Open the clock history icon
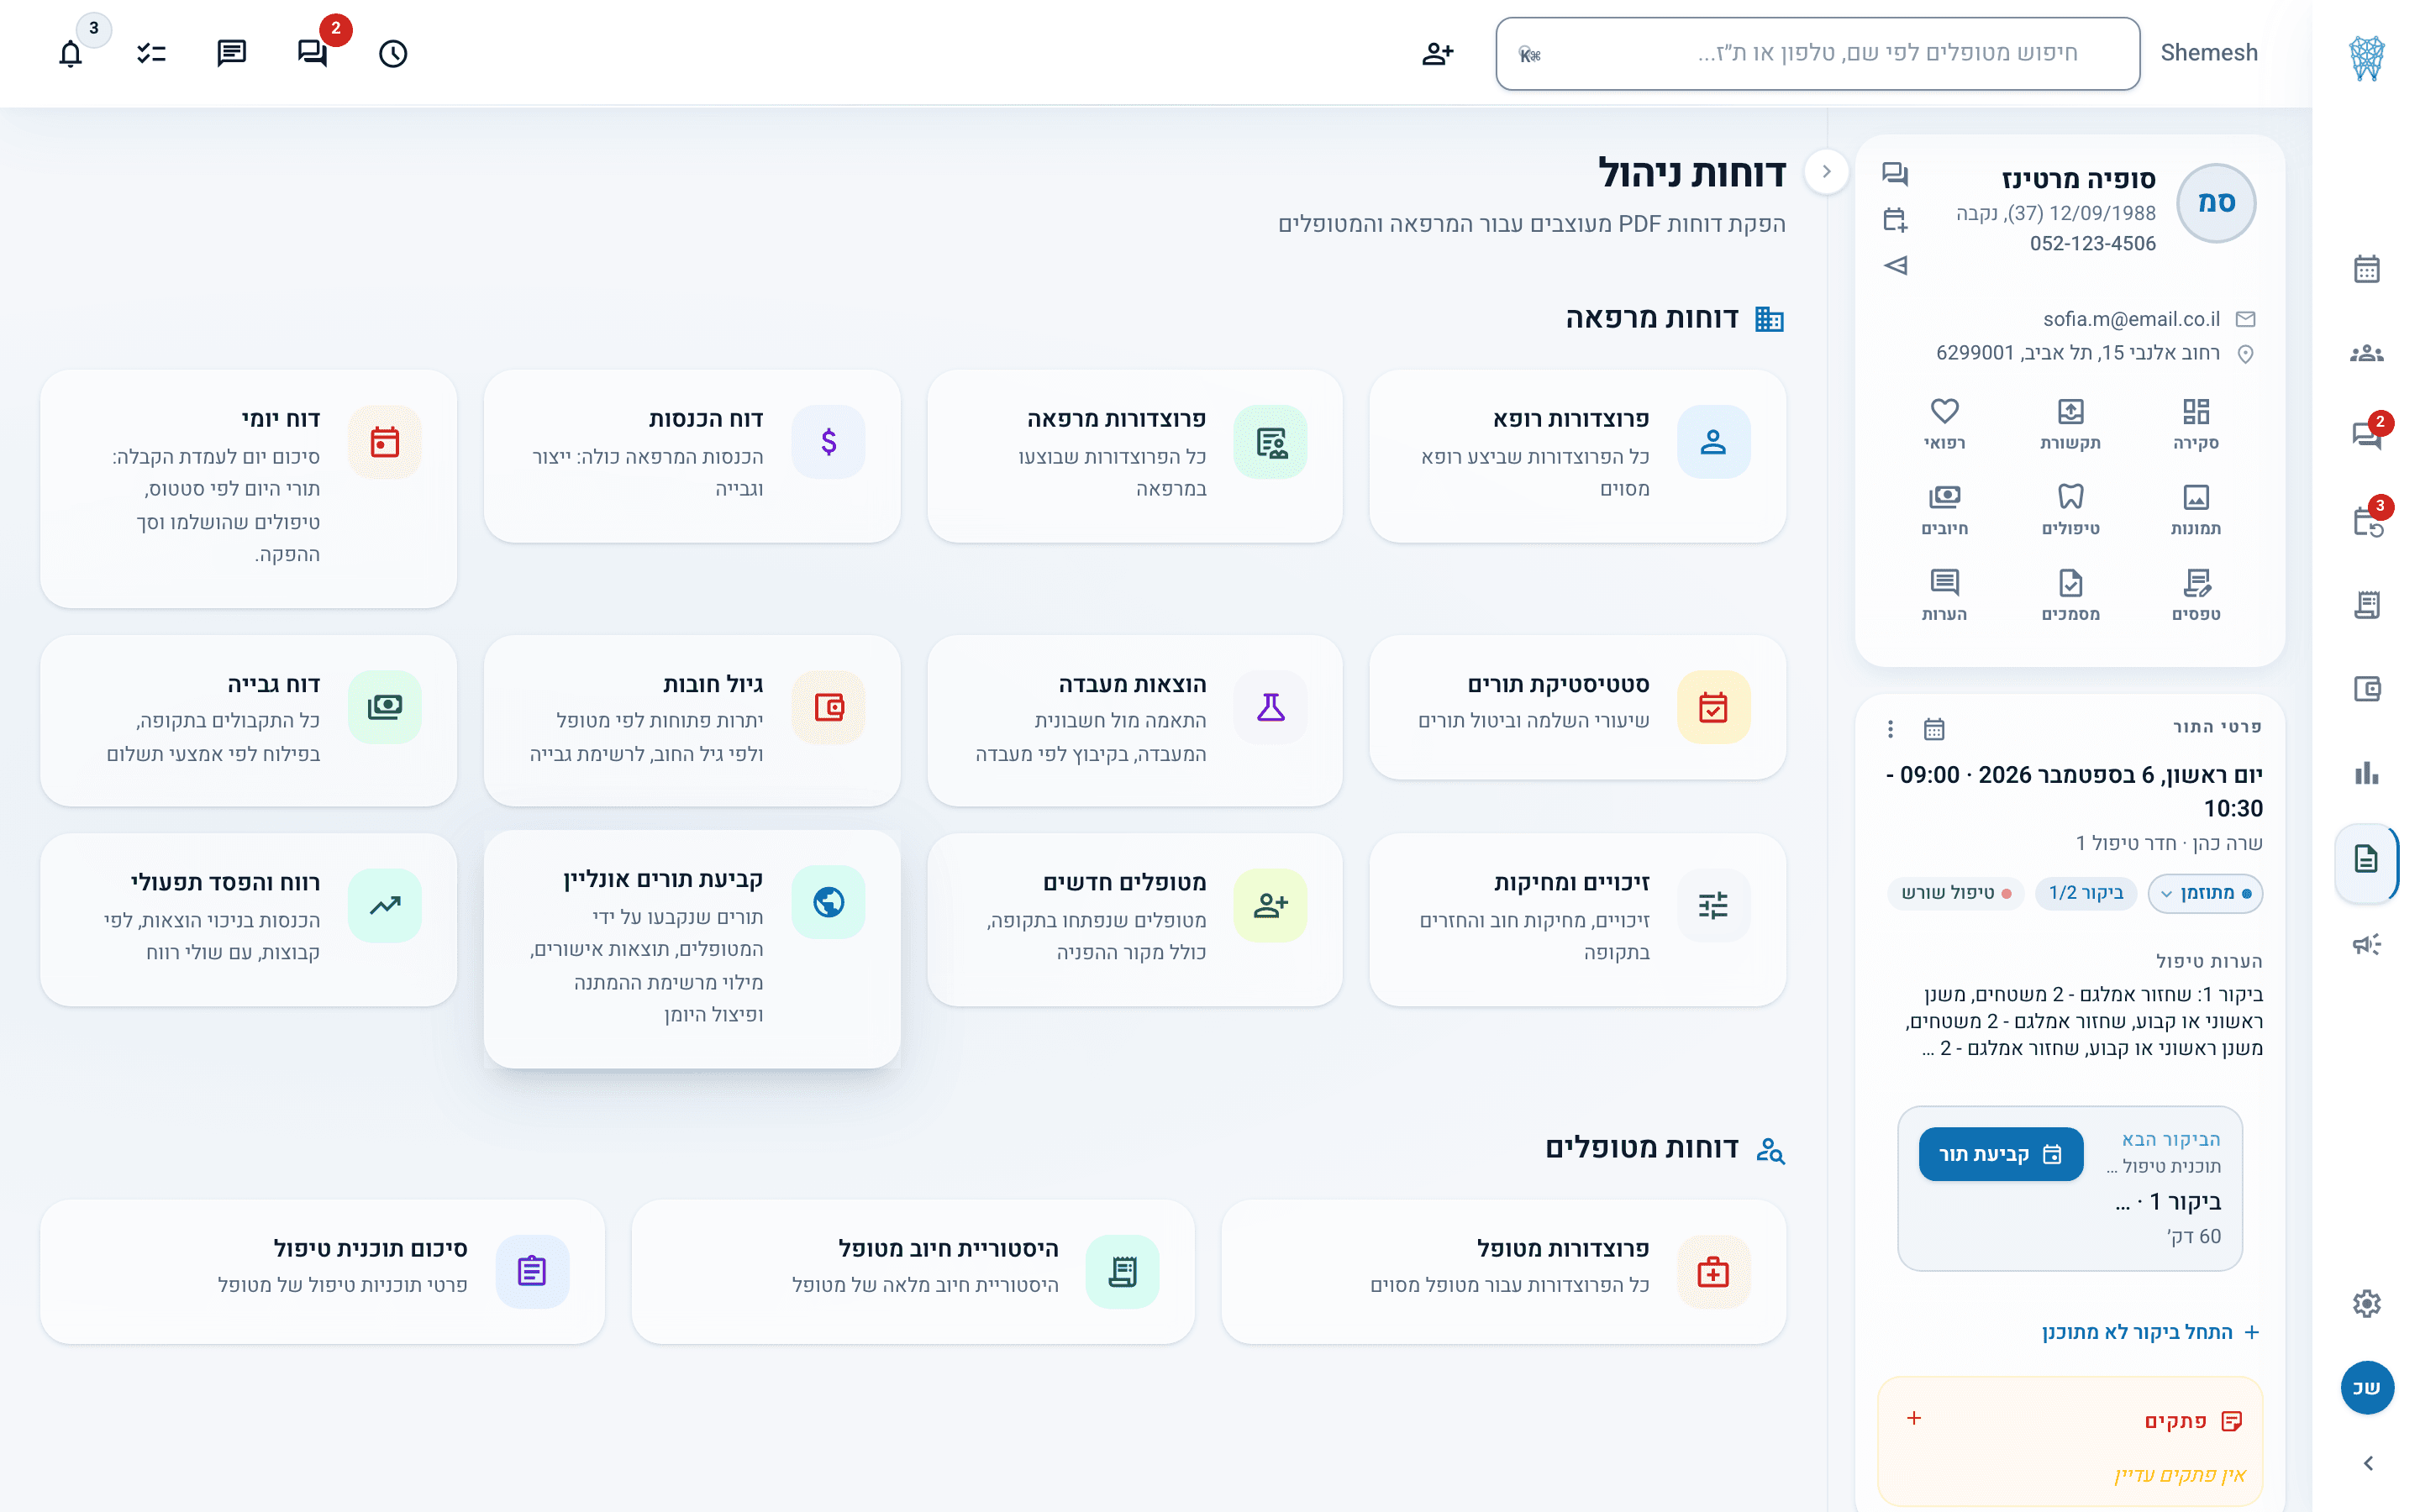 393,53
